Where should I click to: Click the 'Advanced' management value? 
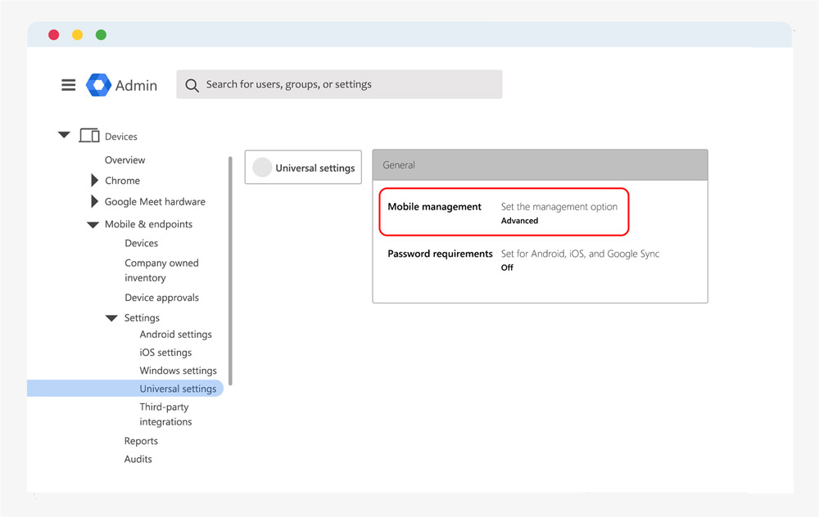tap(519, 221)
